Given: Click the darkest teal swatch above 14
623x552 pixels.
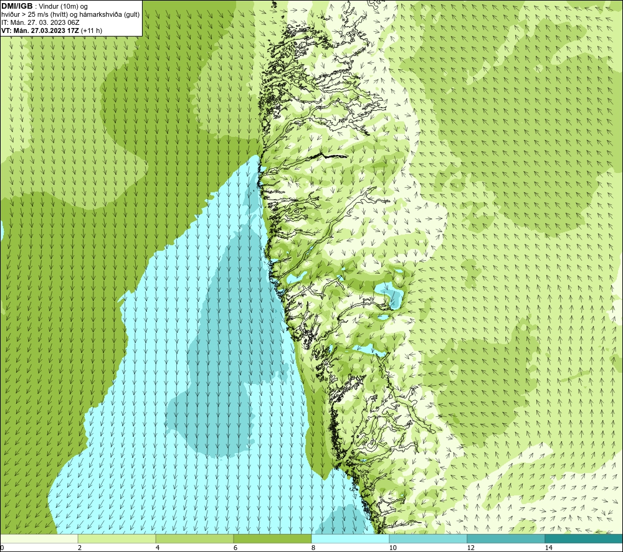Looking at the screenshot, I should 584,538.
